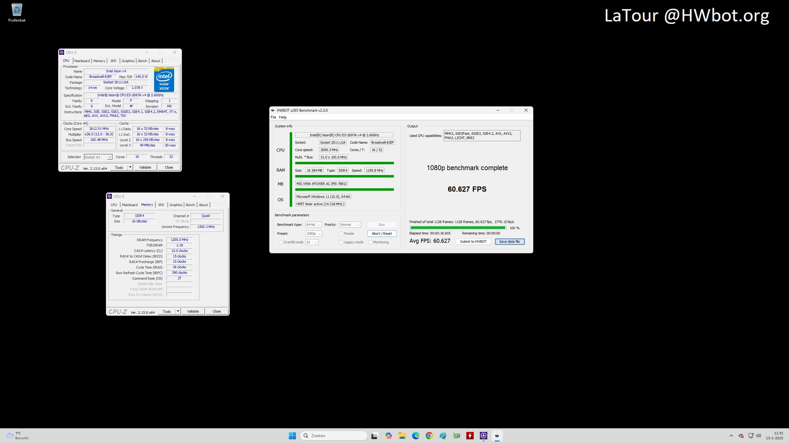This screenshot has height=443, width=789.
Task: Open the Overkill 2x multiplier dropdown
Action: pos(312,242)
